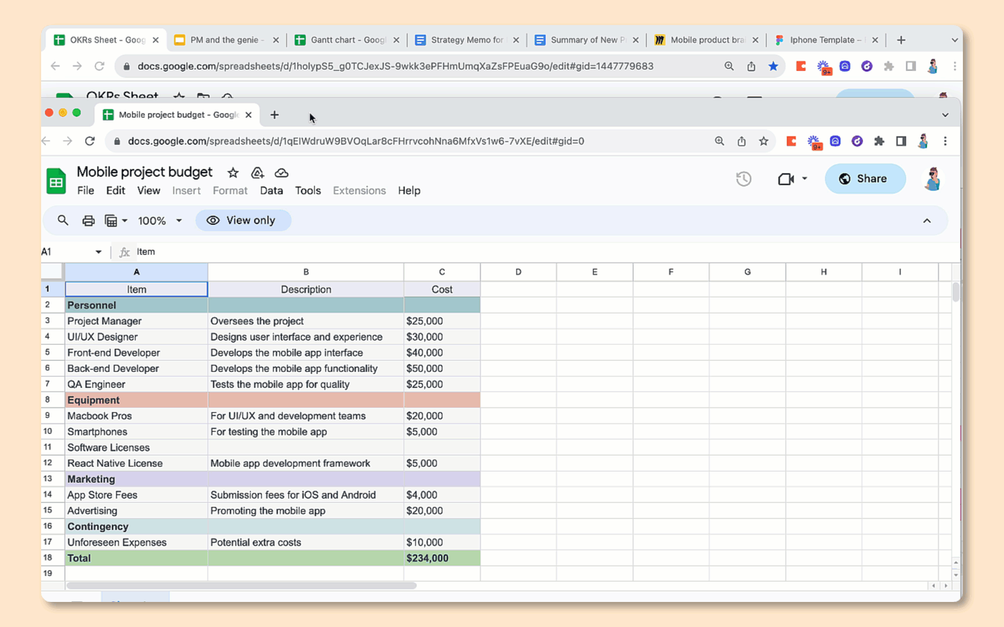Click the print icon in toolbar
This screenshot has width=1004, height=627.
89,221
